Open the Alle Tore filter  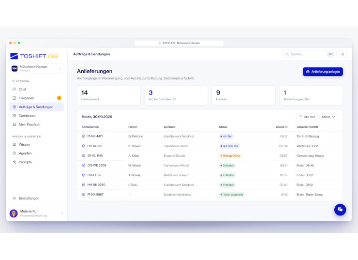pos(307,117)
